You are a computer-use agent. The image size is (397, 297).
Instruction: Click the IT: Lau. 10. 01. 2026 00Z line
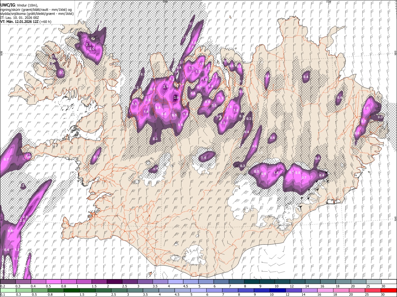(x=20, y=18)
